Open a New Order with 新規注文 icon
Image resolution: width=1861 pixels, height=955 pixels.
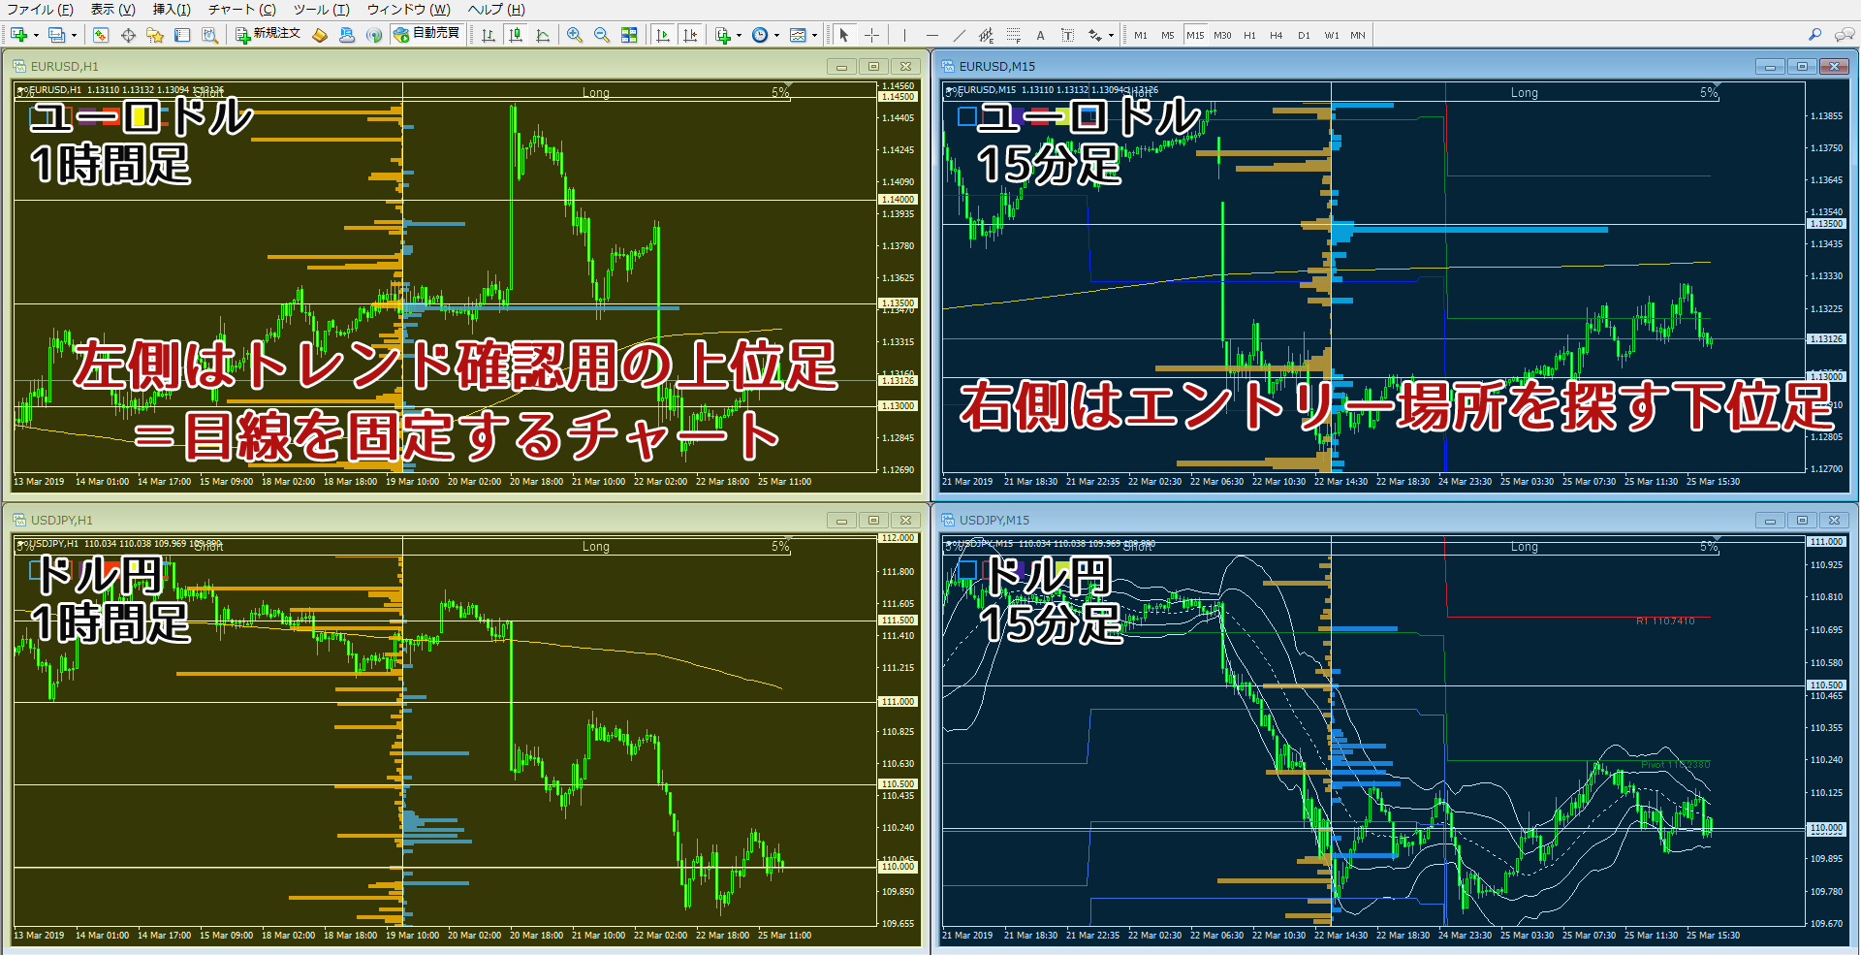click(265, 34)
